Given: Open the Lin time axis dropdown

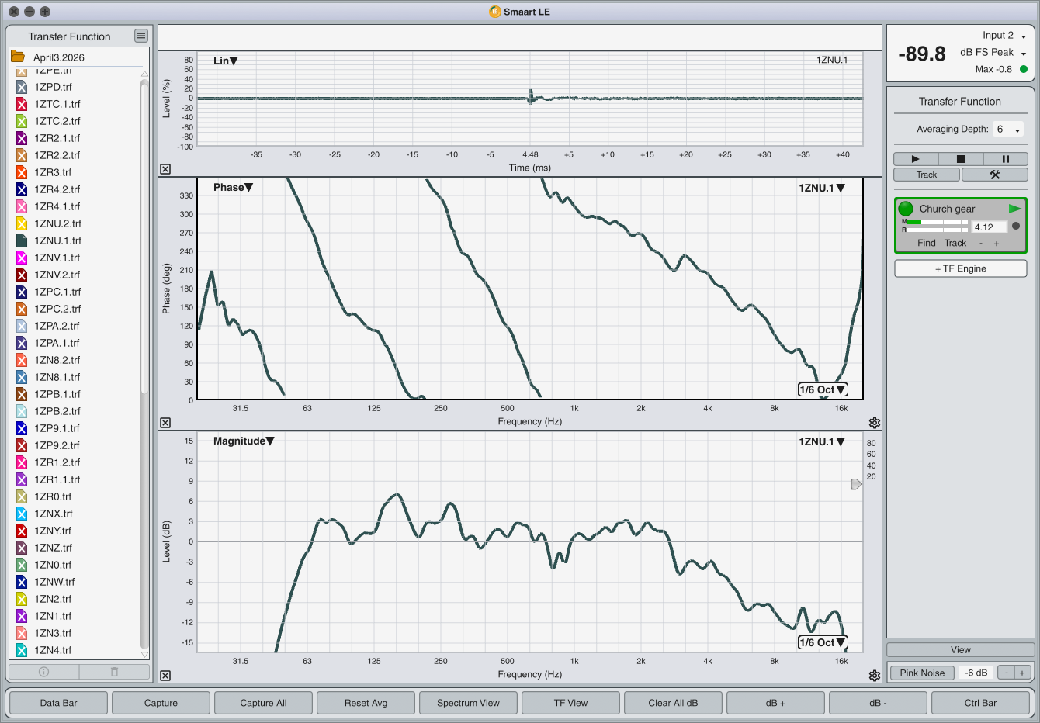Looking at the screenshot, I should pyautogui.click(x=226, y=61).
